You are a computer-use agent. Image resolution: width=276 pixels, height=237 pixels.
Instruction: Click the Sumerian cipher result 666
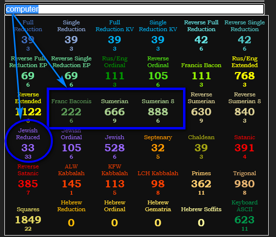[x=114, y=112]
